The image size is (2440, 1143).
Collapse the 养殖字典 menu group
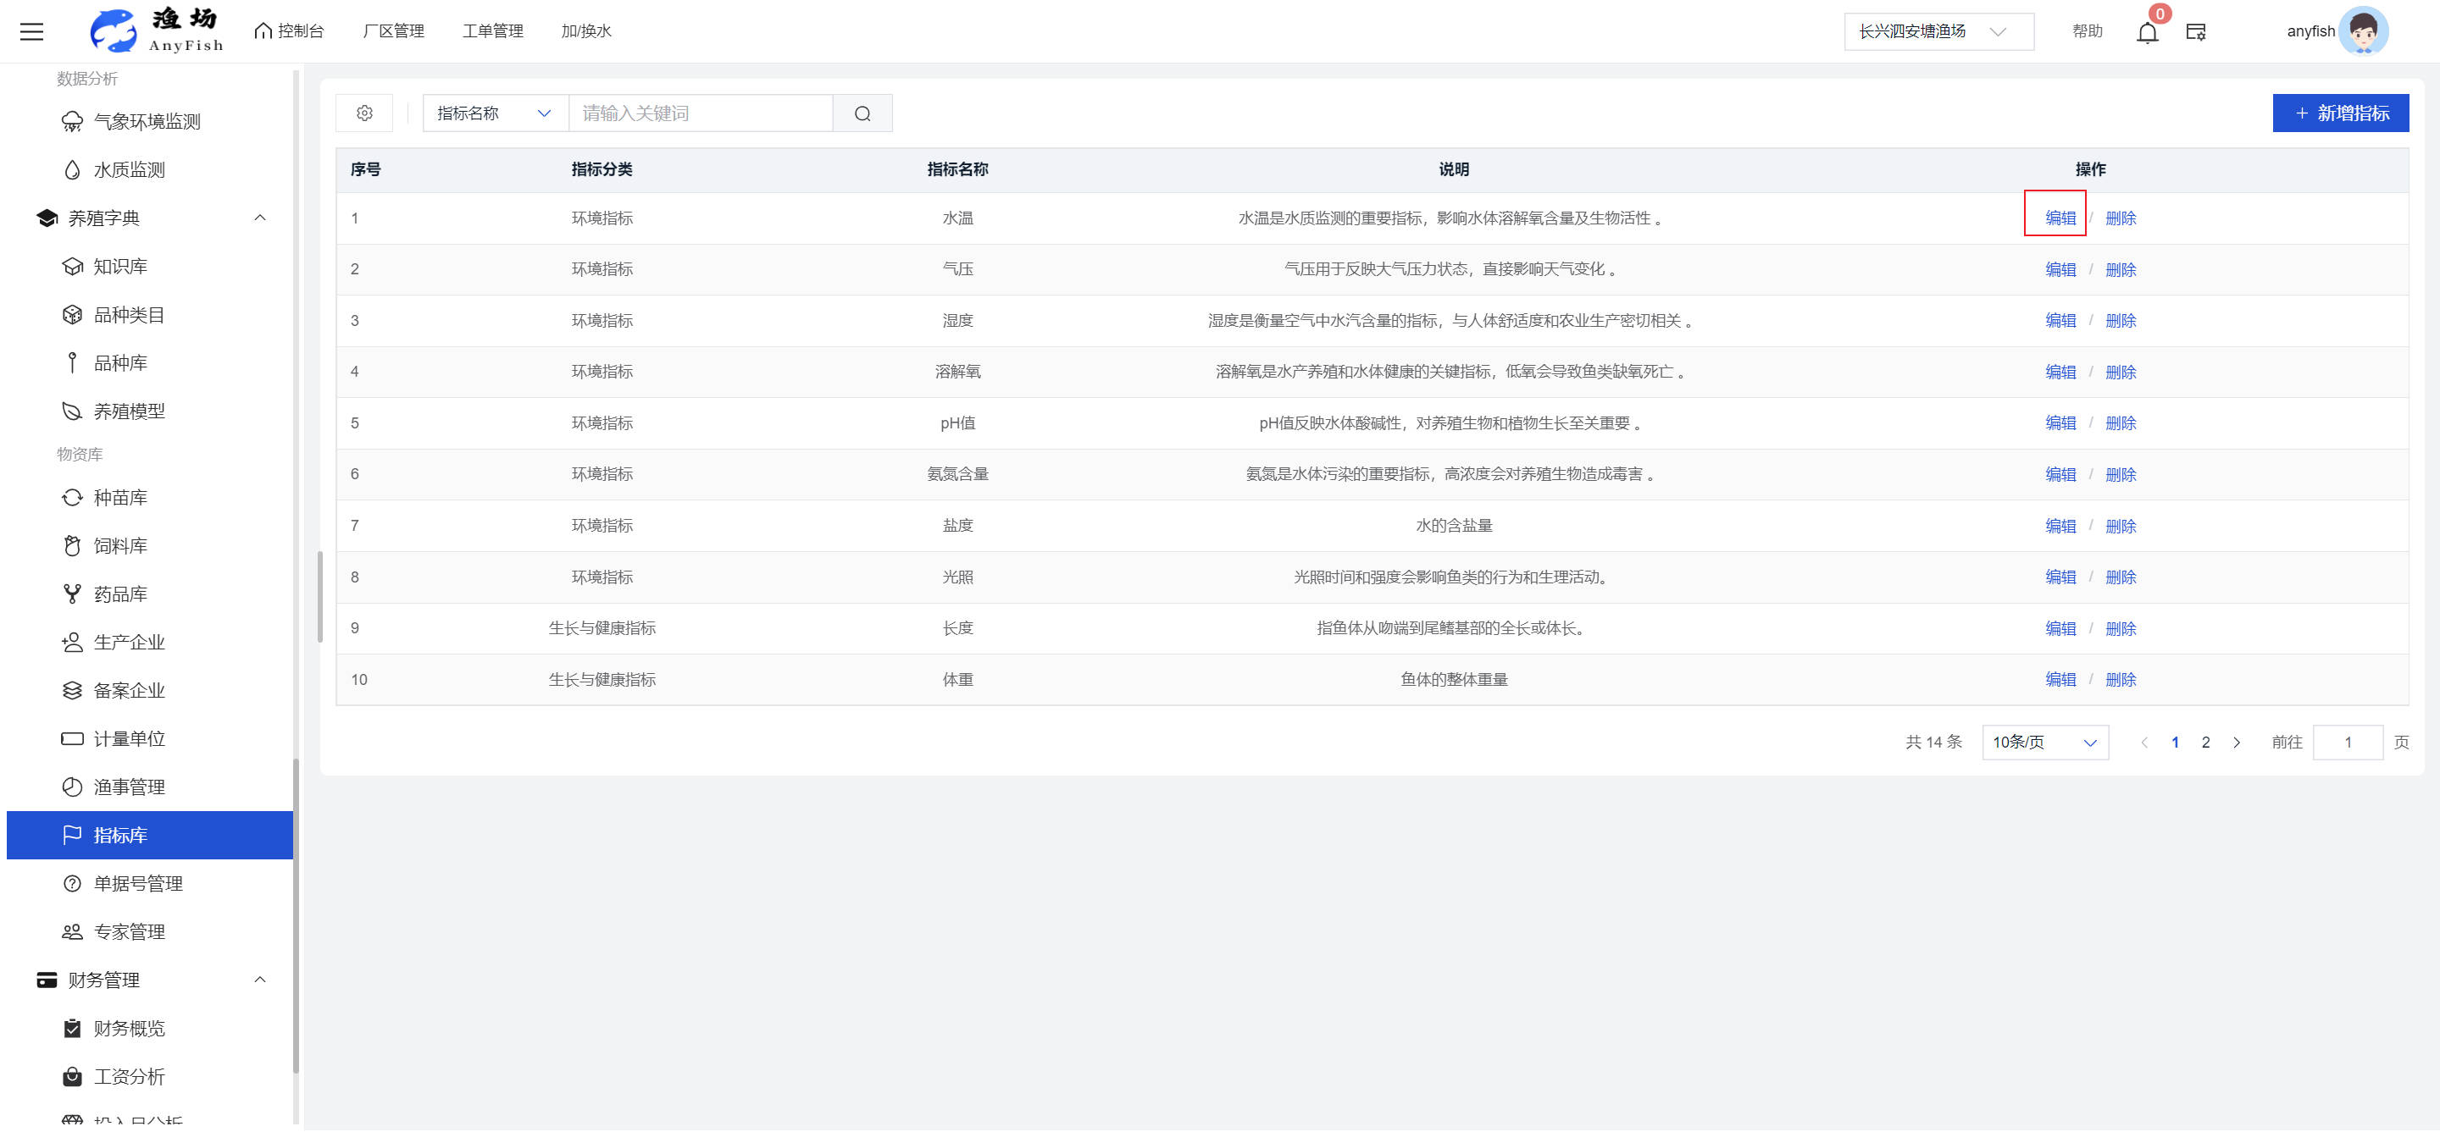(259, 218)
